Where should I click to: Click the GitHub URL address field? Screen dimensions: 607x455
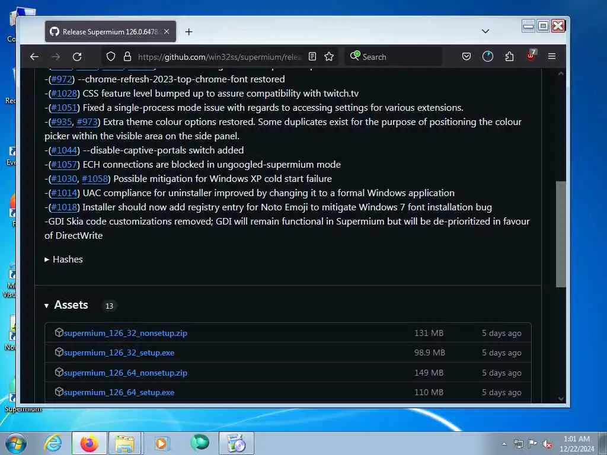click(219, 57)
